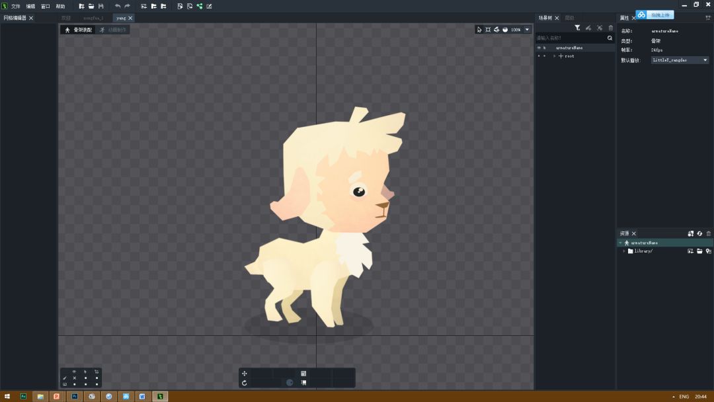Open the 100% zoom dropdown arrow
This screenshot has width=714, height=402.
tap(527, 30)
